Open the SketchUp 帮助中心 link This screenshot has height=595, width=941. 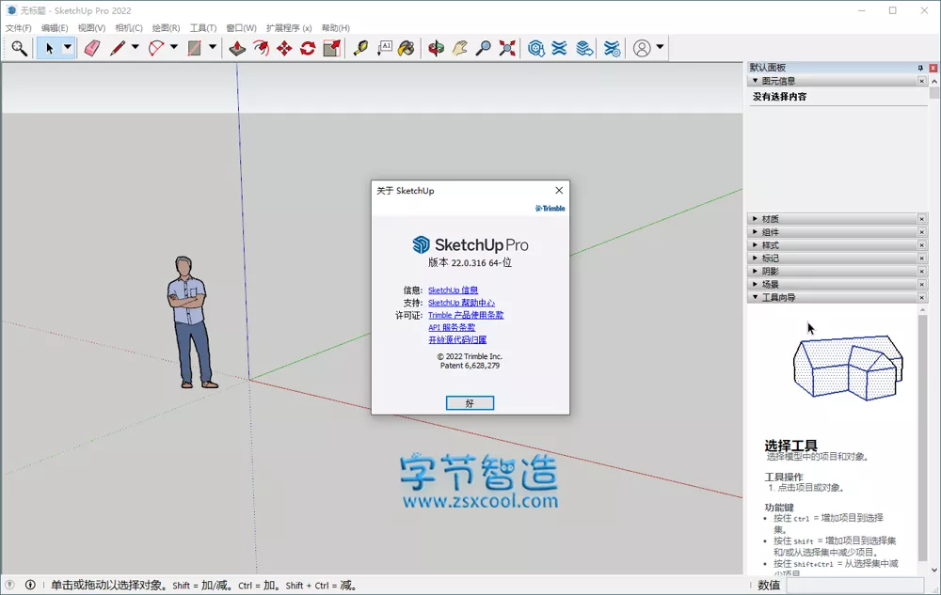tap(461, 303)
